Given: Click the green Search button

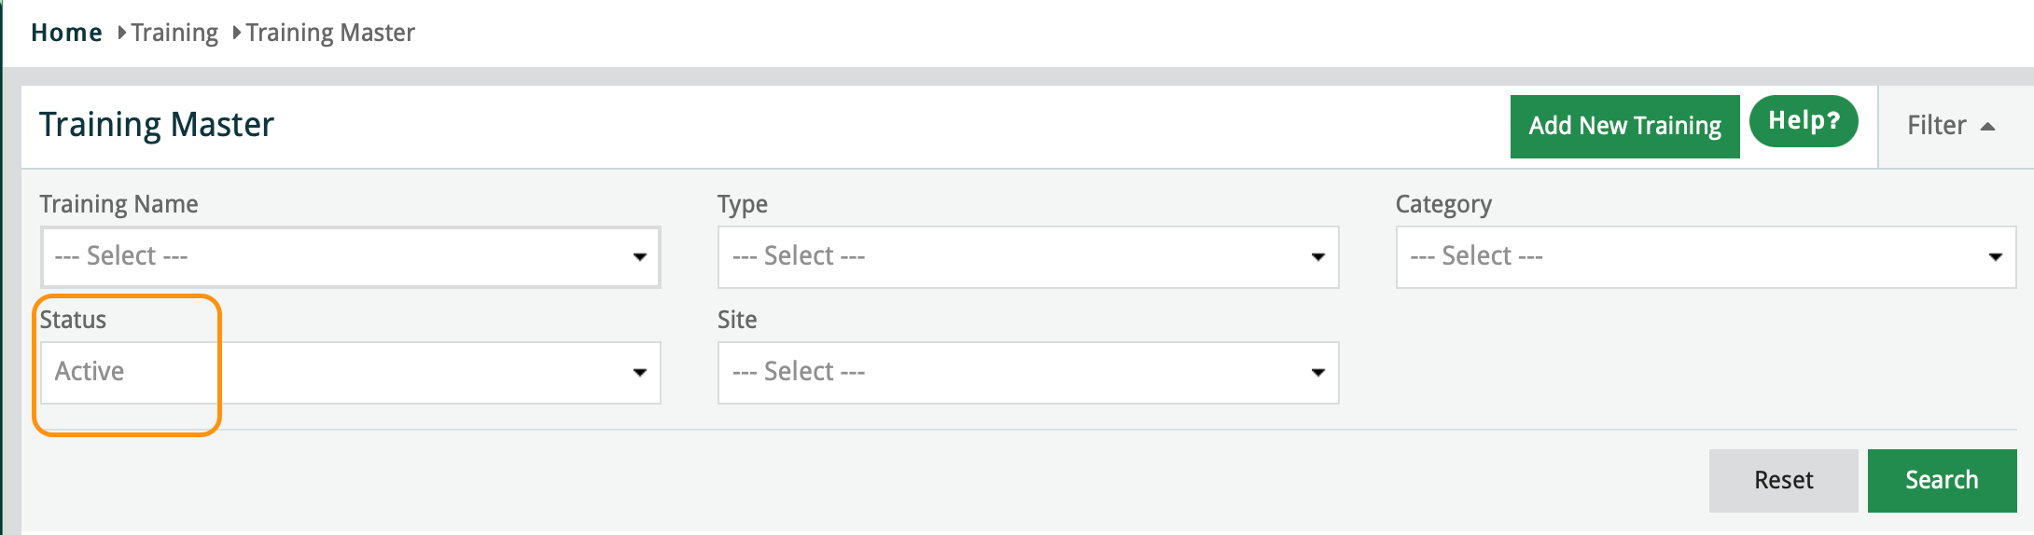Looking at the screenshot, I should 1942,480.
